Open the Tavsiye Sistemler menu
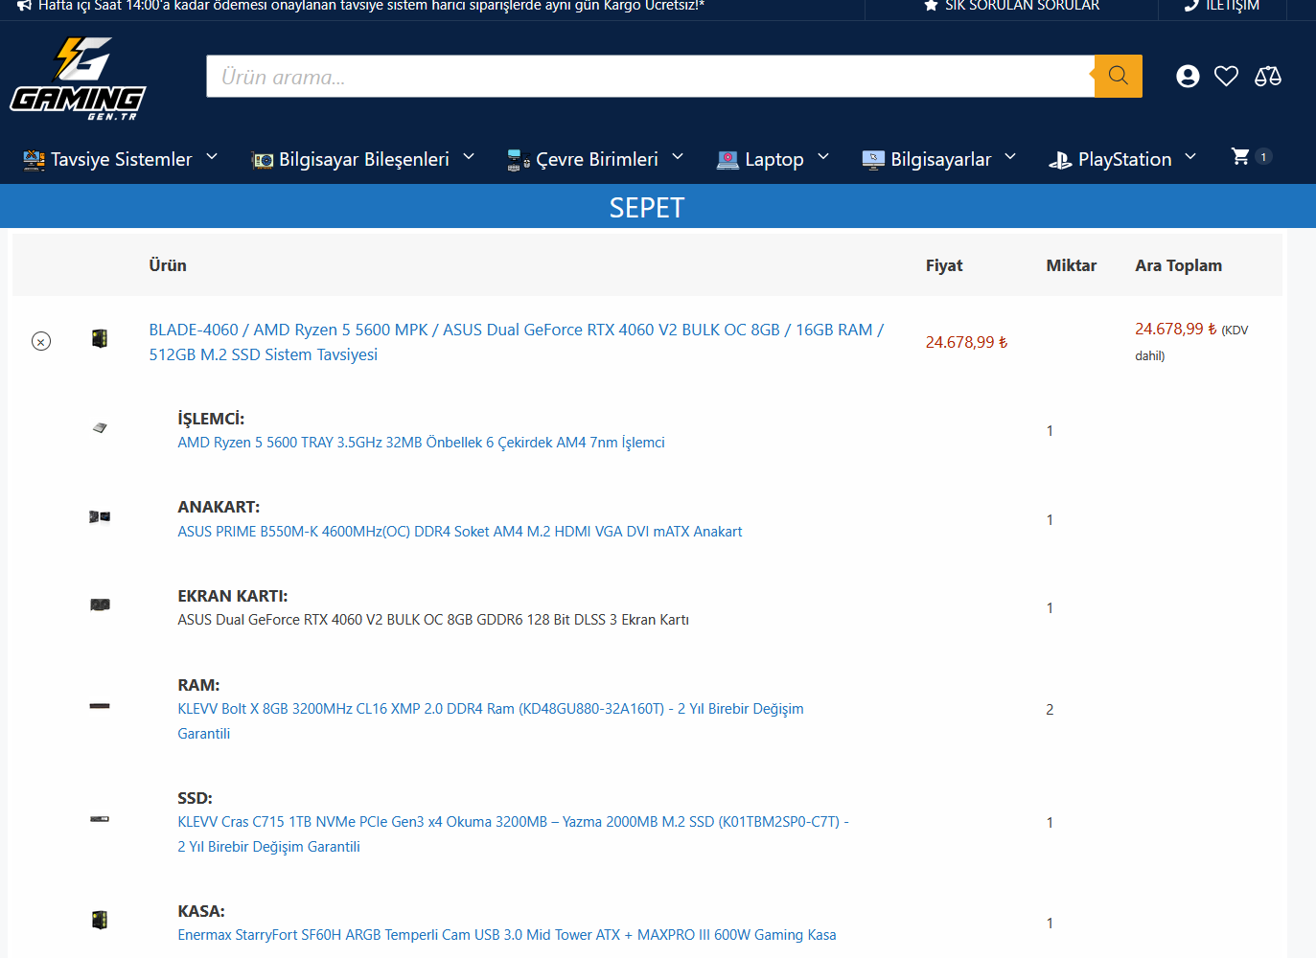1316x958 pixels. point(121,160)
